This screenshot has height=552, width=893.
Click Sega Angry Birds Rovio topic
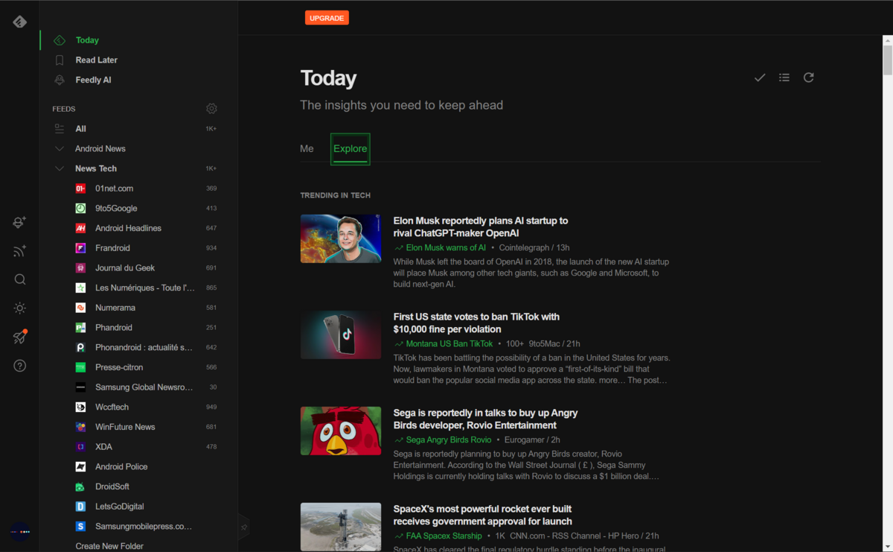pyautogui.click(x=449, y=440)
